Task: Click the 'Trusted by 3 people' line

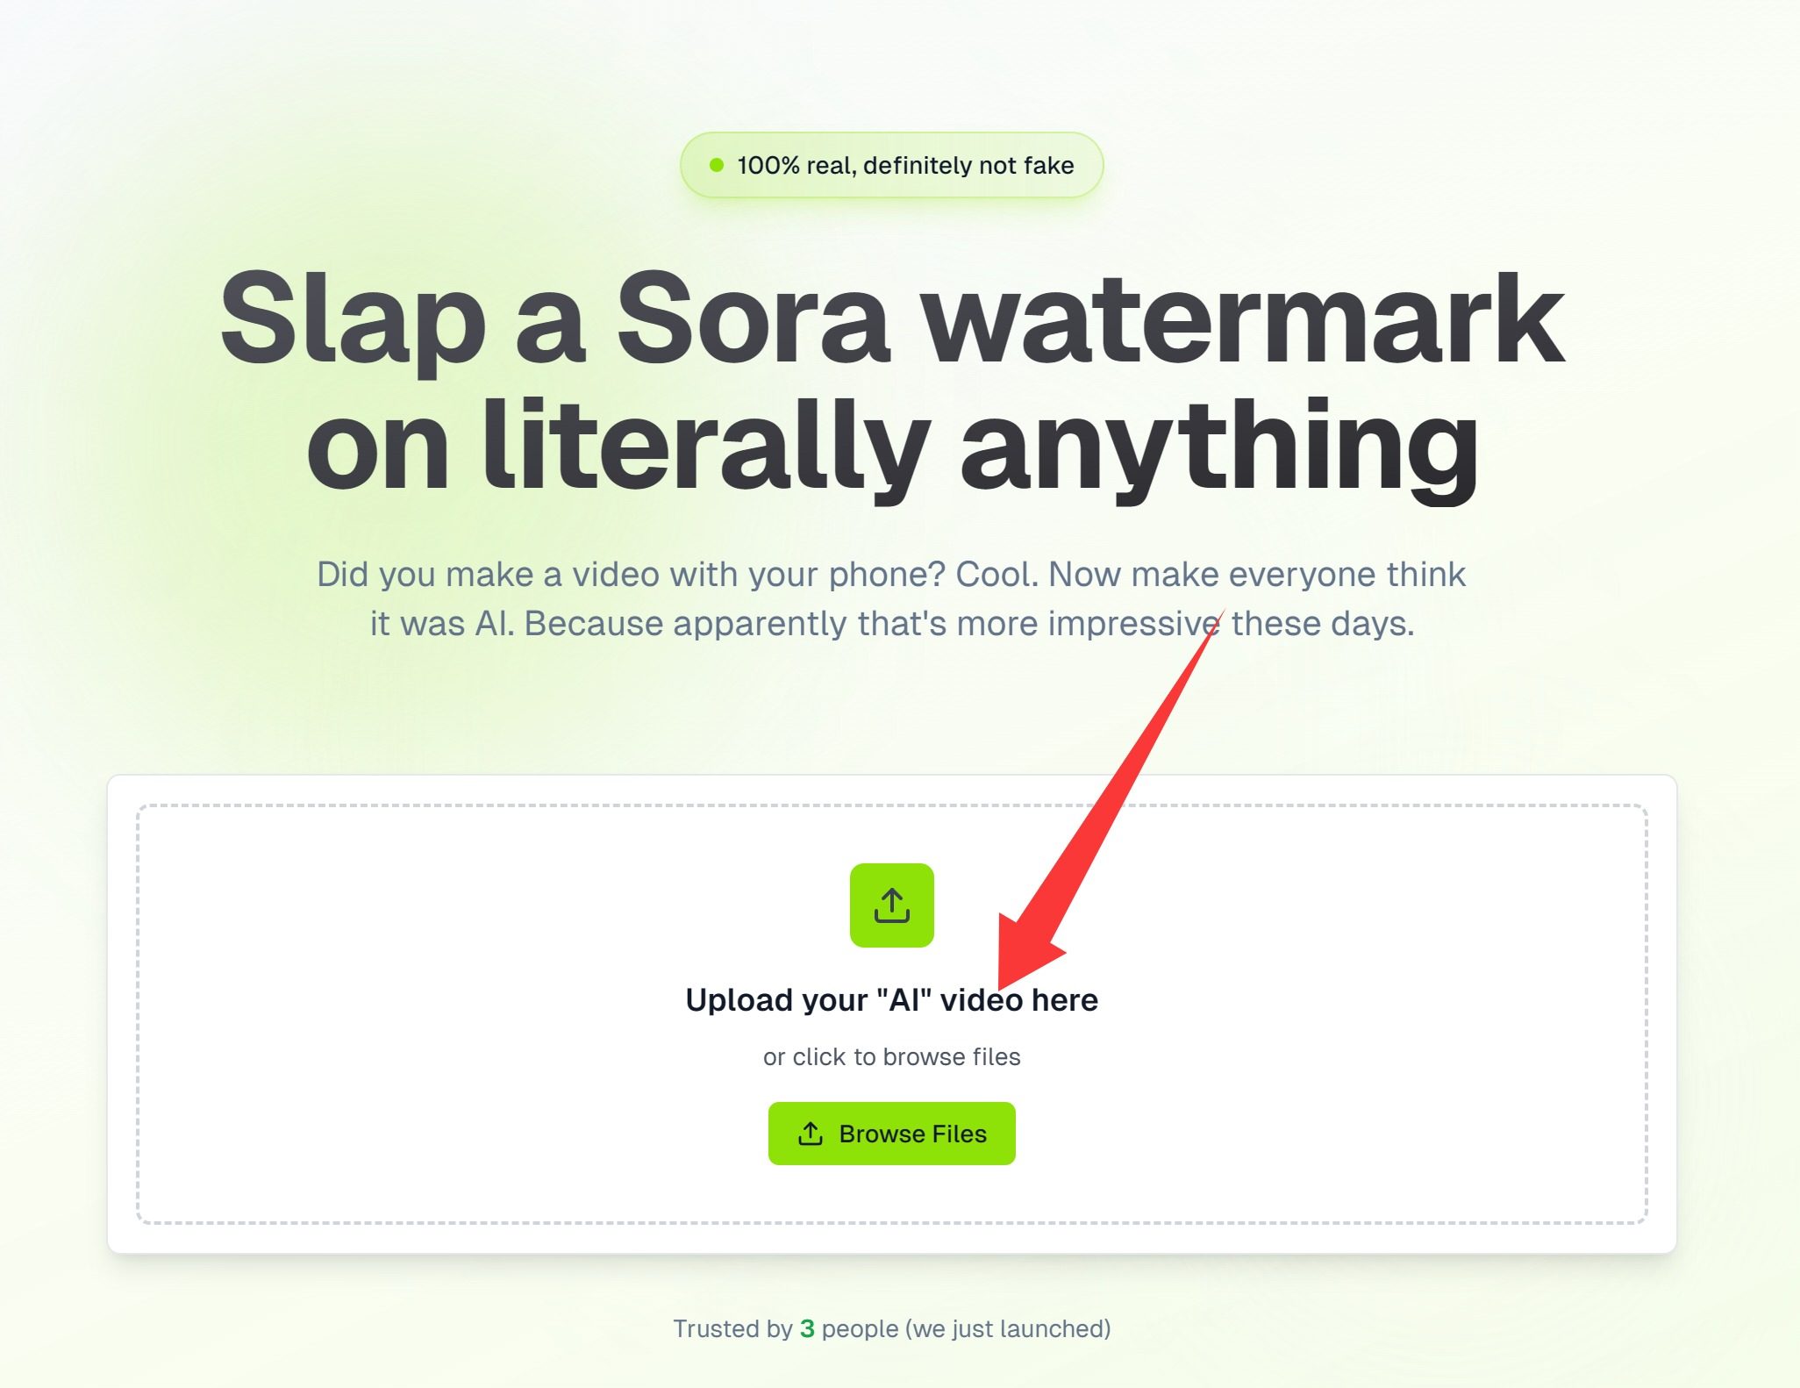Action: point(891,1328)
